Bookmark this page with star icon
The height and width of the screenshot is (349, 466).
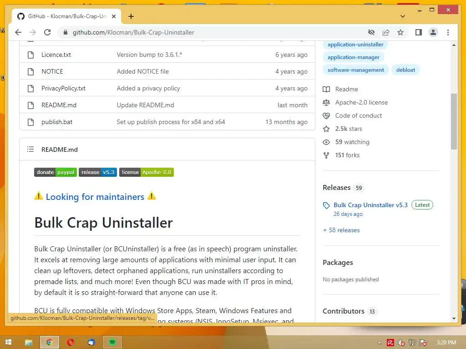point(400,32)
